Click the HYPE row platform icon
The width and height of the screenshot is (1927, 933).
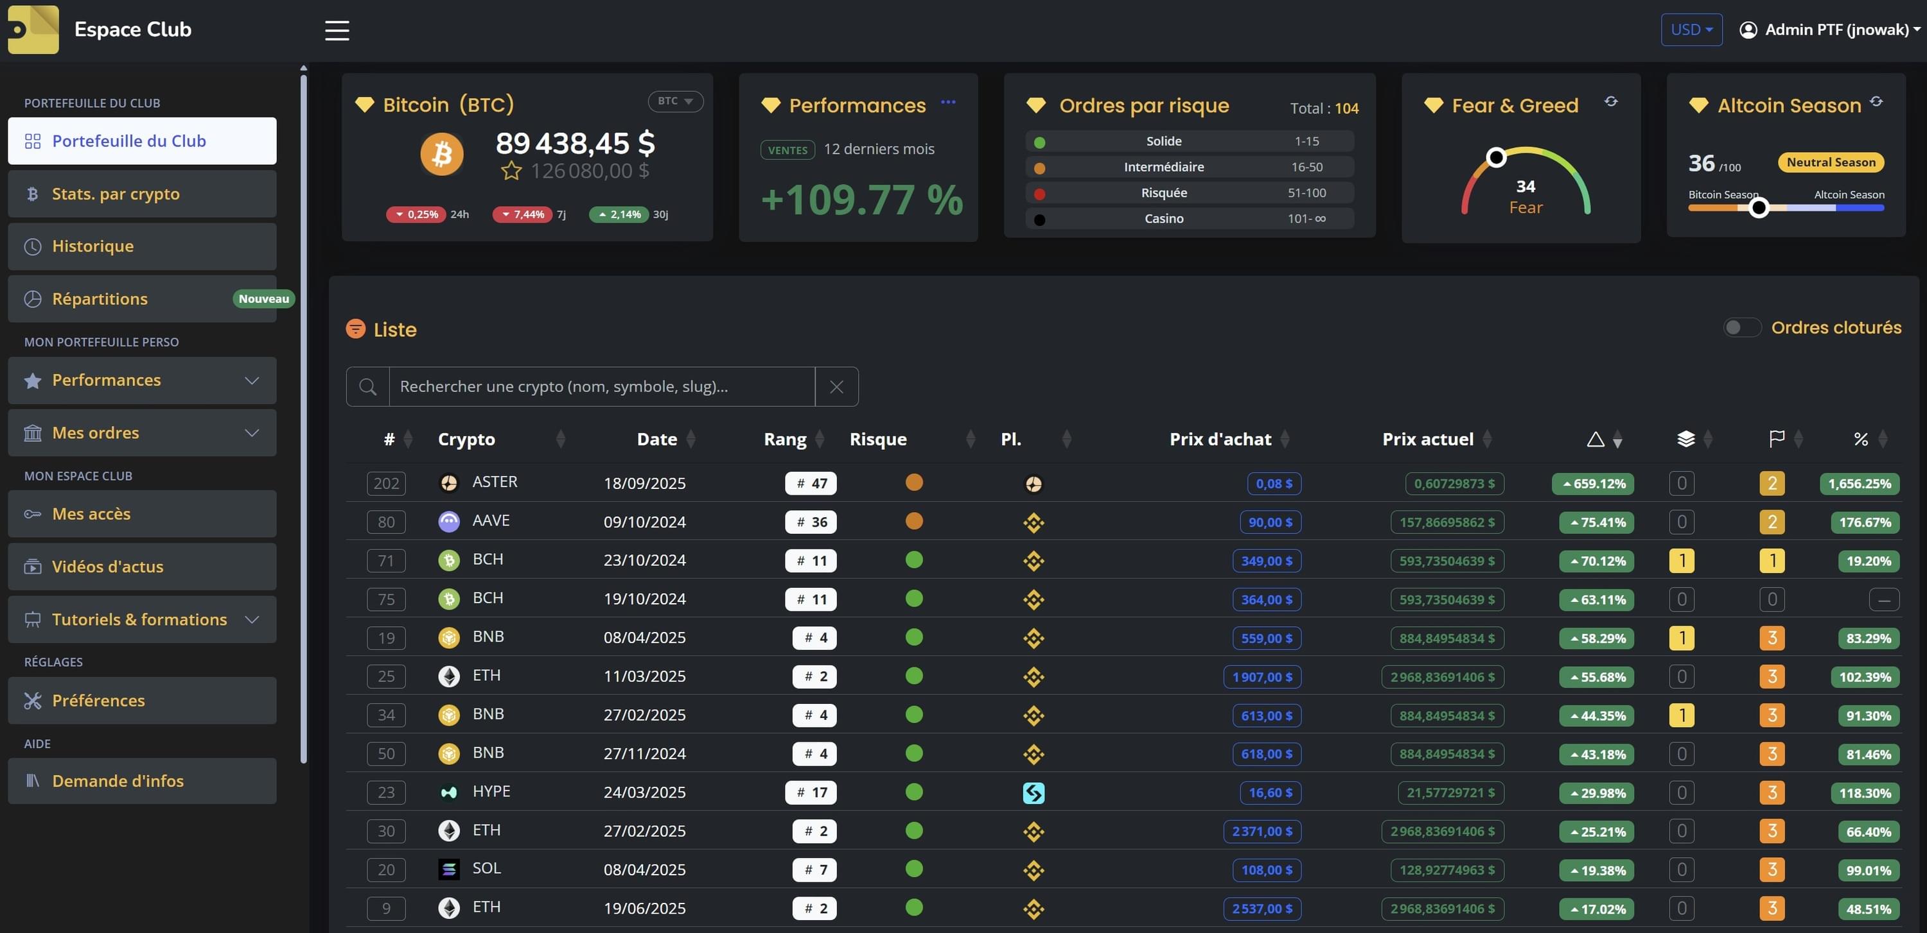(x=1033, y=792)
